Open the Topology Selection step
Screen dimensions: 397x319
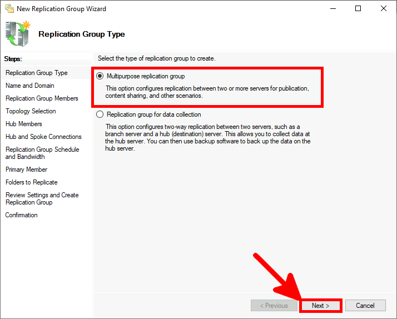31,111
